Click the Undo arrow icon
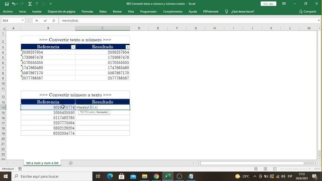 click(14, 4)
